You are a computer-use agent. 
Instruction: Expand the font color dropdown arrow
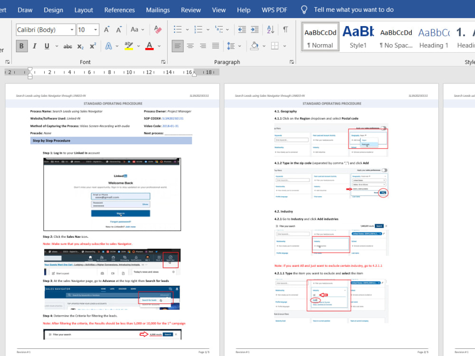[x=159, y=46]
